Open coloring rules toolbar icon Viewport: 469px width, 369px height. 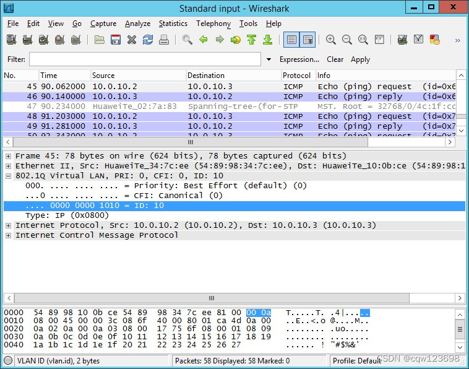[x=435, y=40]
